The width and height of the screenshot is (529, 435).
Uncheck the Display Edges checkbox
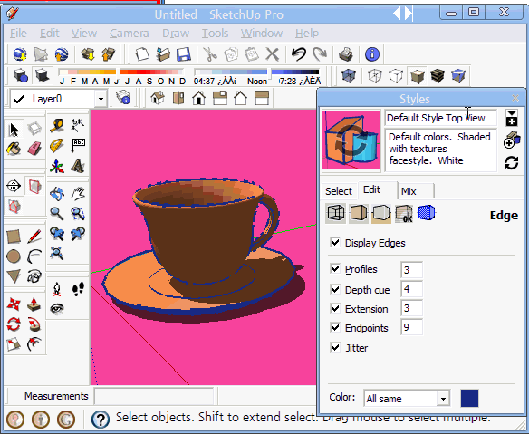pos(335,242)
